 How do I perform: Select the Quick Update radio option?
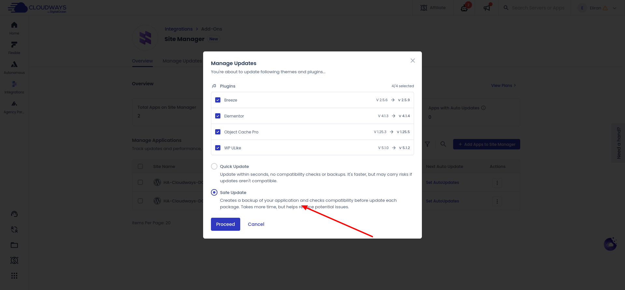[x=214, y=166]
